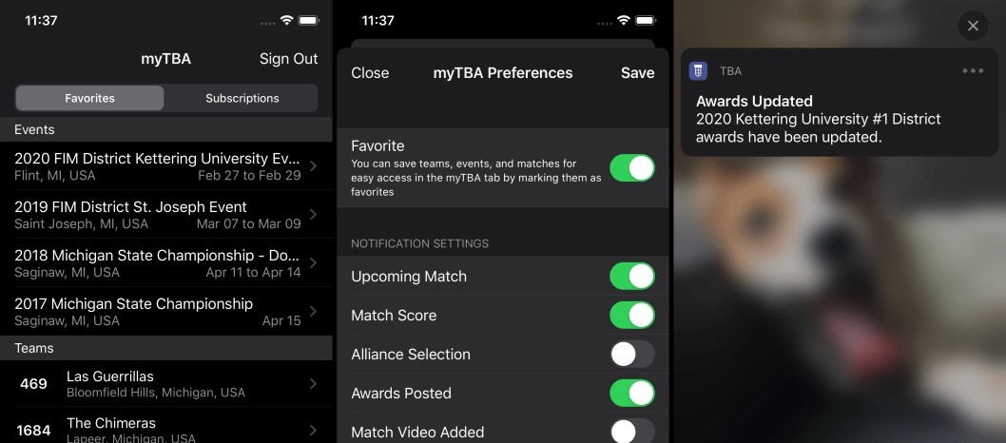Disable the Favorite toggle
This screenshot has width=1006, height=443.
[x=632, y=168]
